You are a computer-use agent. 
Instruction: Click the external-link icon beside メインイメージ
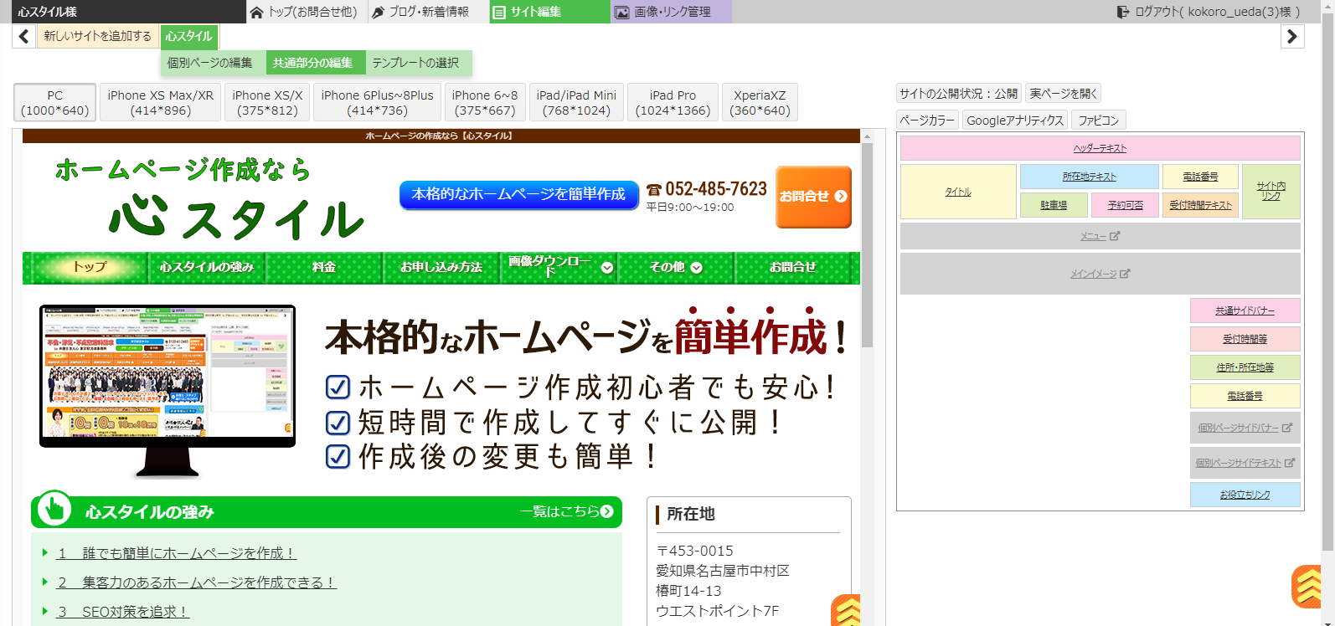1125,274
